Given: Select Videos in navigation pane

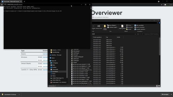Looking at the screenshot, I should (53, 76).
